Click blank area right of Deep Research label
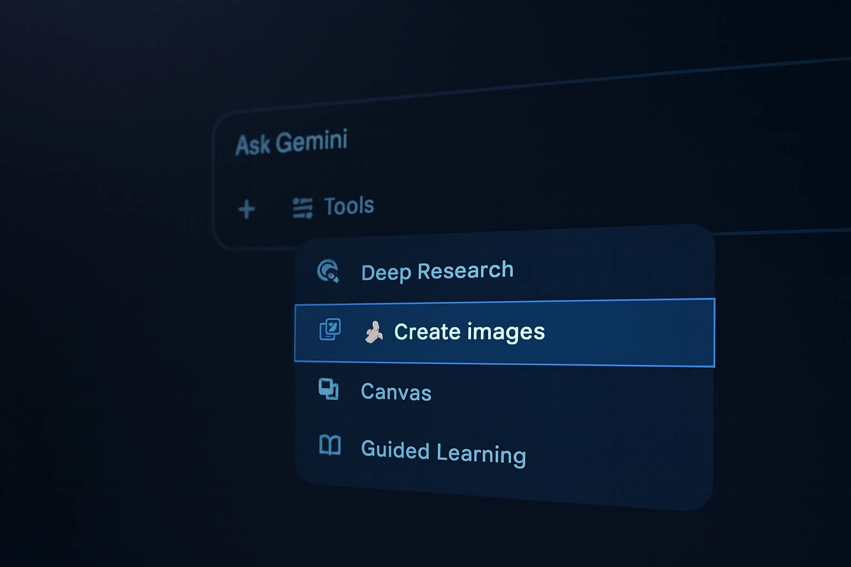851x567 pixels. (609, 269)
